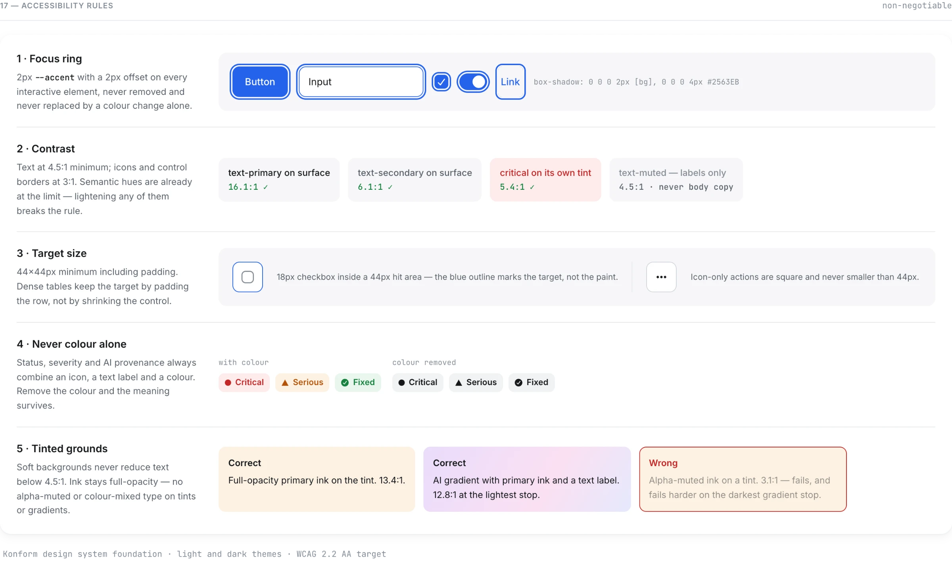Click the black dot icon in colour-removed Critical badge
Screen dimensions: 952x561
(401, 383)
